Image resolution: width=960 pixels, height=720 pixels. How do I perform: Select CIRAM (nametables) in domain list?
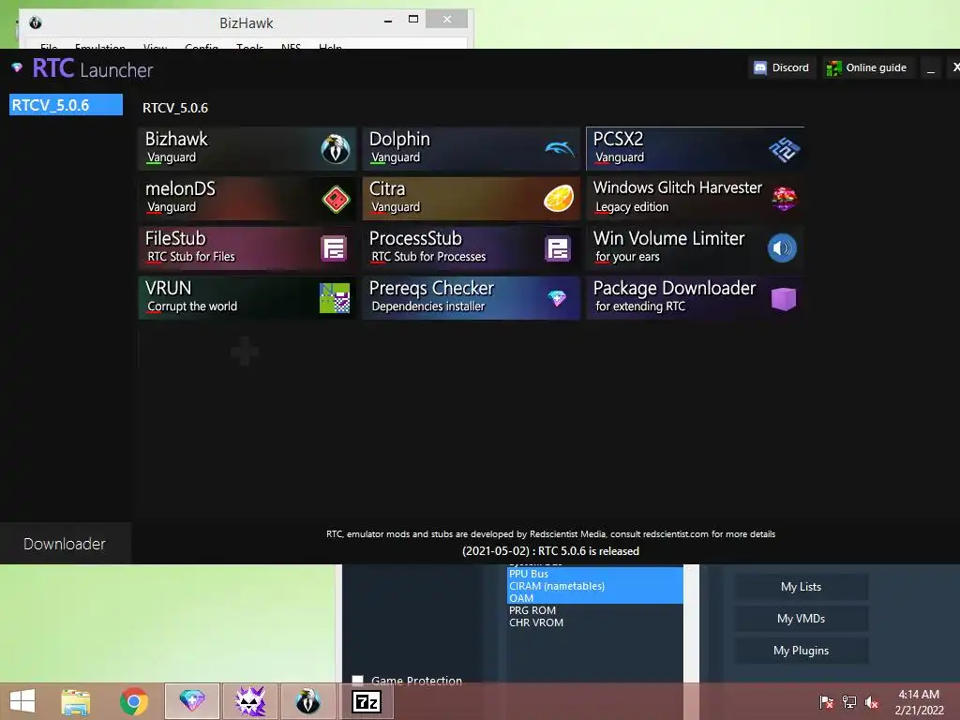(595, 586)
